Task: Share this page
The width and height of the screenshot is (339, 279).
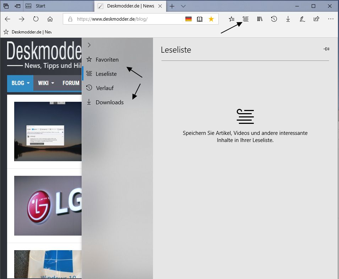Action: tap(316, 19)
